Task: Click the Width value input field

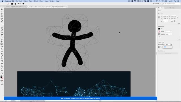Action: (173, 16)
